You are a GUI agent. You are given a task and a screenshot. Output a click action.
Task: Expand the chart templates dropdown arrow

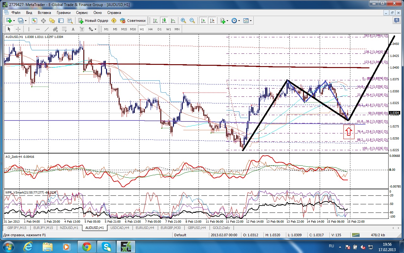(x=251, y=21)
